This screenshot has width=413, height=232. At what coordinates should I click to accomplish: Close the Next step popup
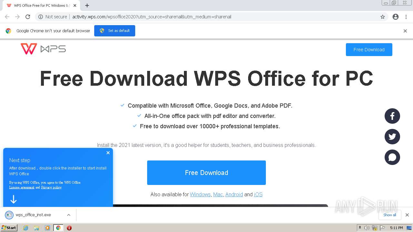click(x=108, y=153)
